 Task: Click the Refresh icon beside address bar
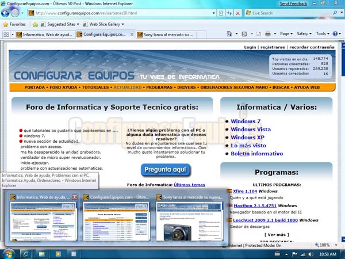[x=229, y=13]
